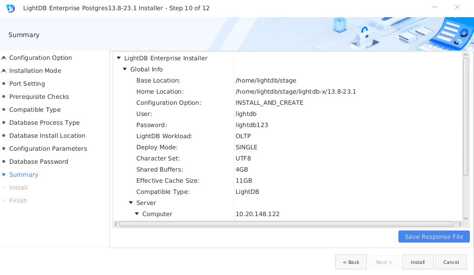Select the Character Set row label
Screen dimensions: 474x275
pos(158,158)
